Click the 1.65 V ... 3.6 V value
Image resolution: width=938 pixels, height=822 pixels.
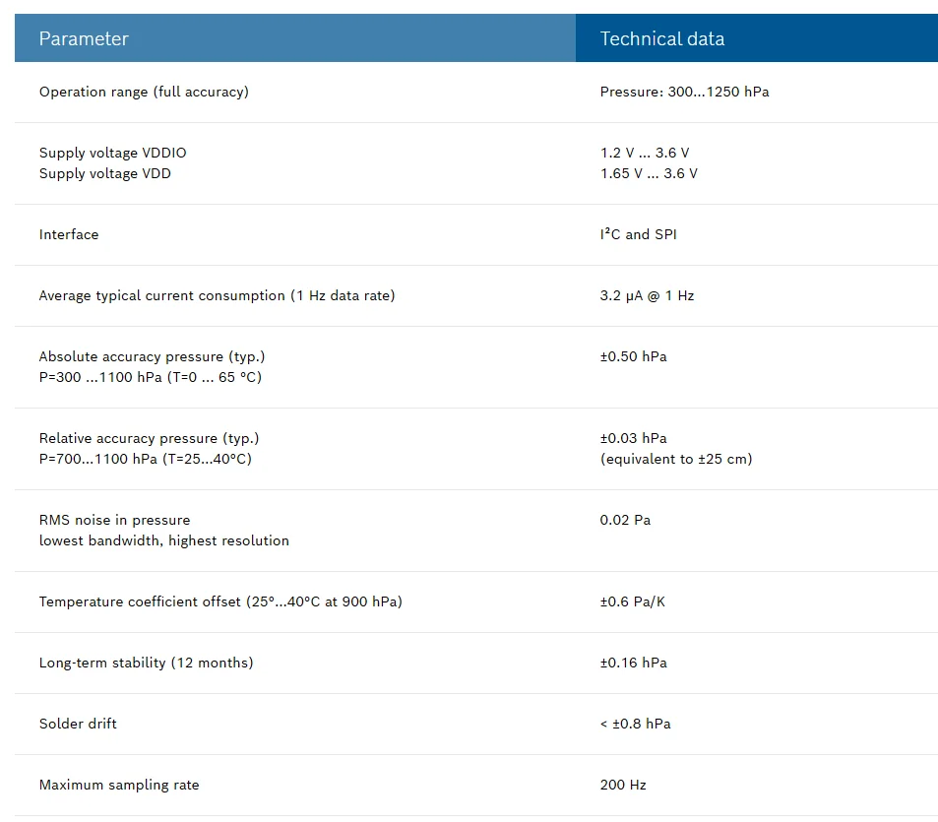(x=649, y=173)
